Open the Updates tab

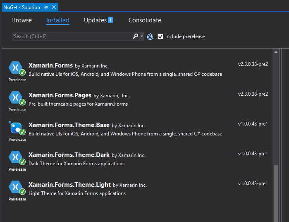click(95, 20)
